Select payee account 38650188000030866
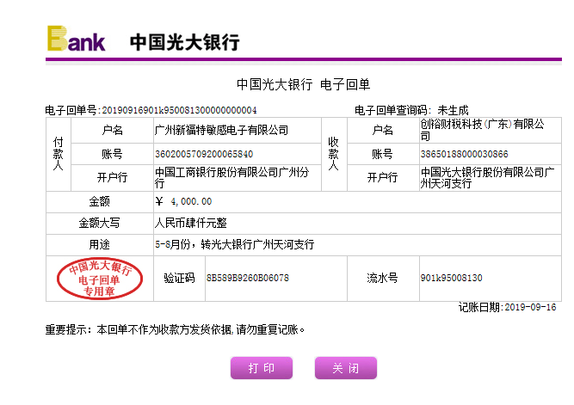 coord(464,154)
